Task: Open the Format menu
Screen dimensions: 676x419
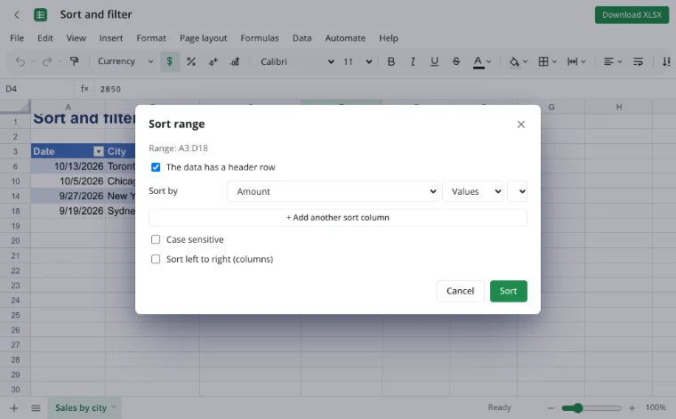Action: tap(151, 38)
